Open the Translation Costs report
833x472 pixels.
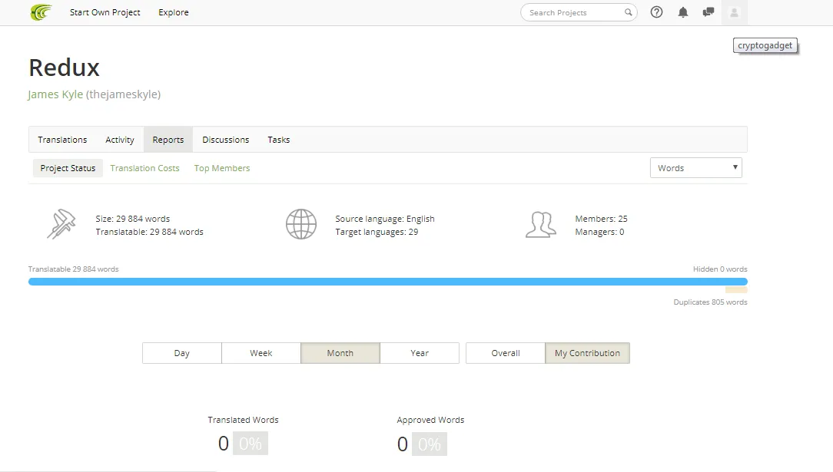pos(144,168)
